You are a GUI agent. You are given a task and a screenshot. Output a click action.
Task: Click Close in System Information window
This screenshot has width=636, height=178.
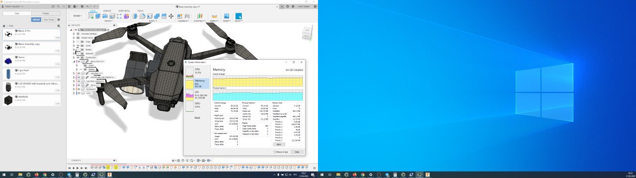(x=297, y=152)
